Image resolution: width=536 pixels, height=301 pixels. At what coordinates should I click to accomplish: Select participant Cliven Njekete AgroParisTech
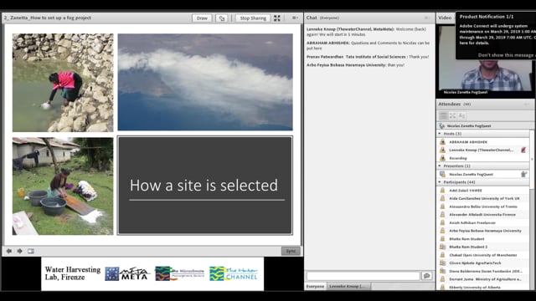click(483, 263)
